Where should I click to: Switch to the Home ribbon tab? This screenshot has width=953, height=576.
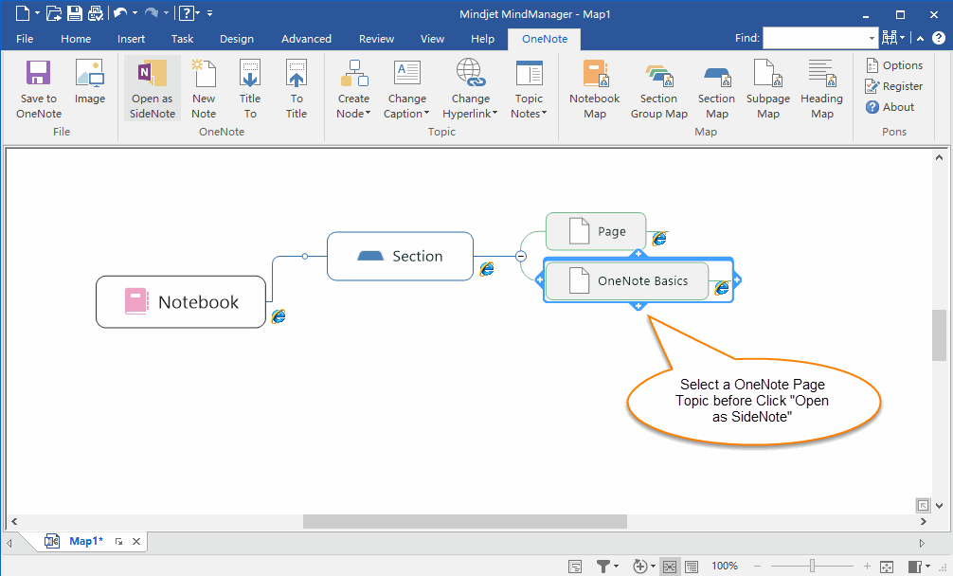(x=76, y=39)
